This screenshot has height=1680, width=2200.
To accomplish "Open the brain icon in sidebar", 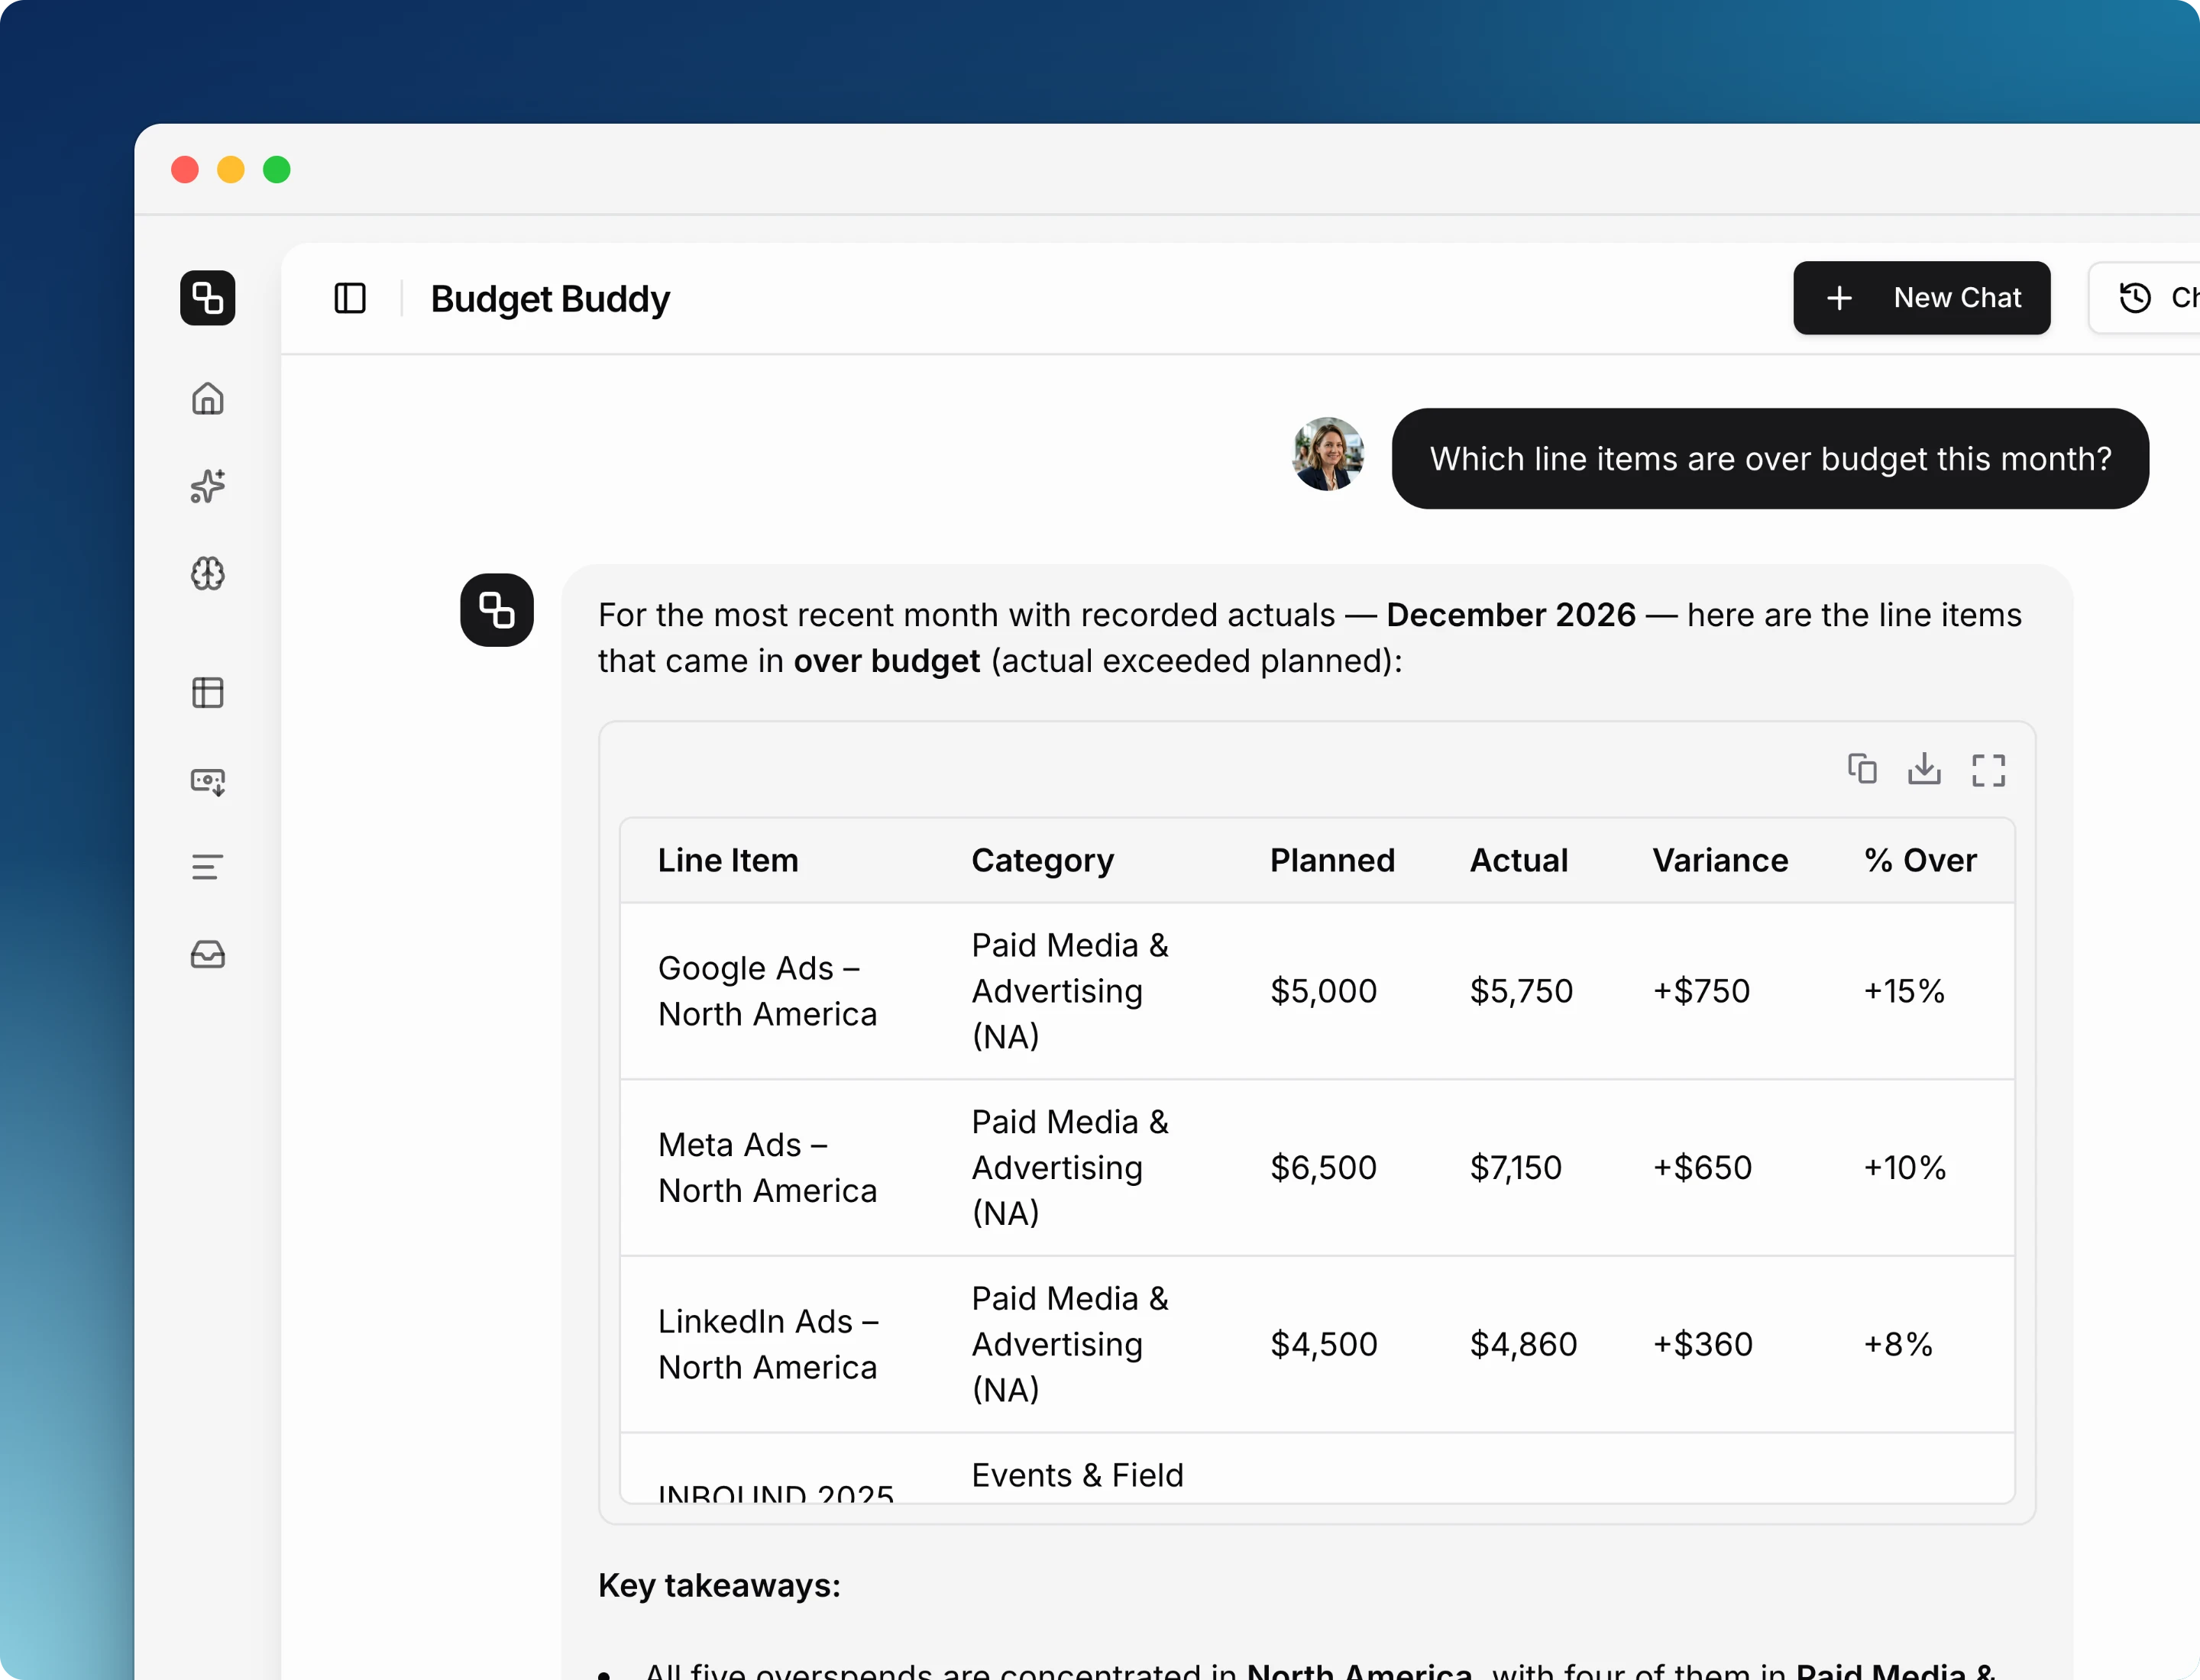I will pyautogui.click(x=207, y=574).
